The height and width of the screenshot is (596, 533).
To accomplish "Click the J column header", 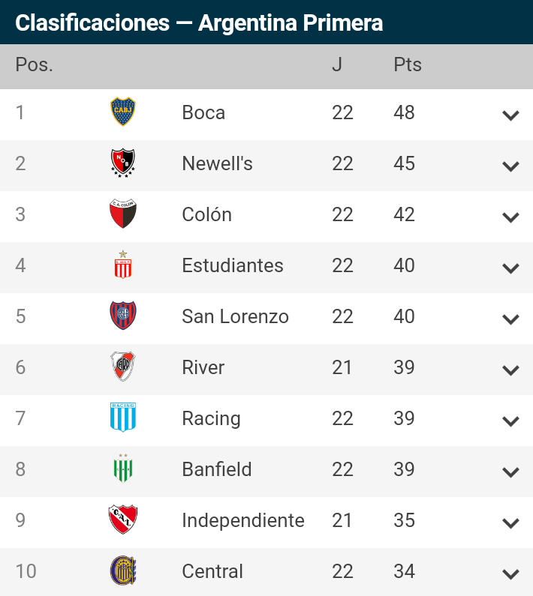I will click(337, 64).
